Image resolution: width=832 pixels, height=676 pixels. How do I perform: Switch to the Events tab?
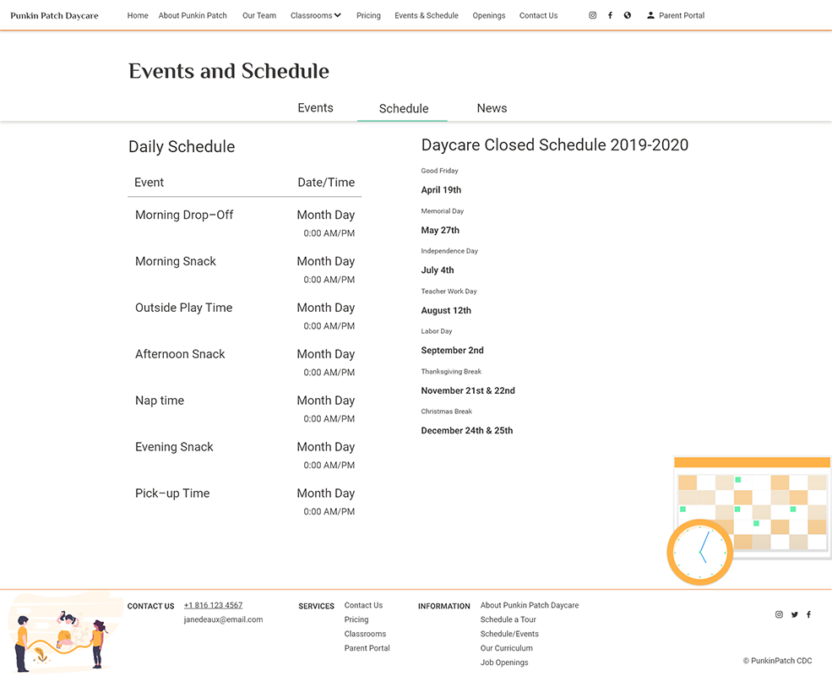click(315, 107)
